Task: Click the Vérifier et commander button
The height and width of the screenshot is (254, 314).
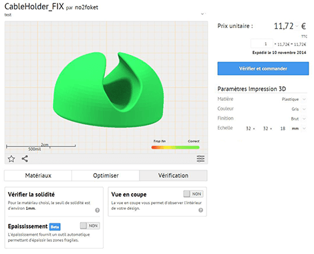Action: click(x=263, y=68)
